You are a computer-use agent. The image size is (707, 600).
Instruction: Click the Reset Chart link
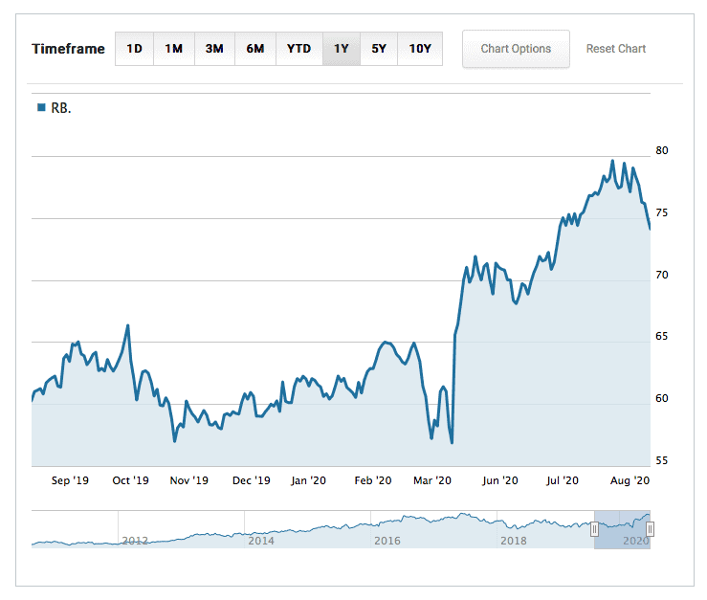[615, 49]
